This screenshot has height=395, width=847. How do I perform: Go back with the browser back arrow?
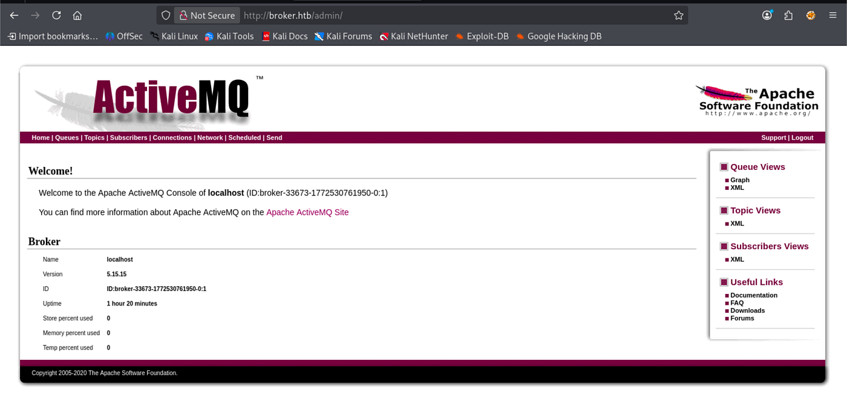click(x=14, y=15)
